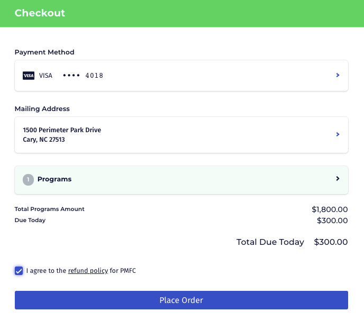Expand the Programs section chevron
The image size is (364, 321).
click(338, 179)
